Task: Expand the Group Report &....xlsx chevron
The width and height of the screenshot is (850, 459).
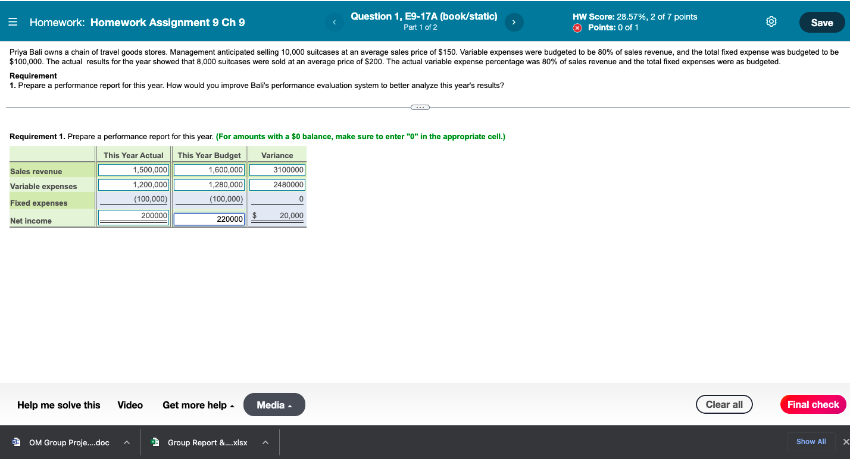Action: (x=264, y=442)
